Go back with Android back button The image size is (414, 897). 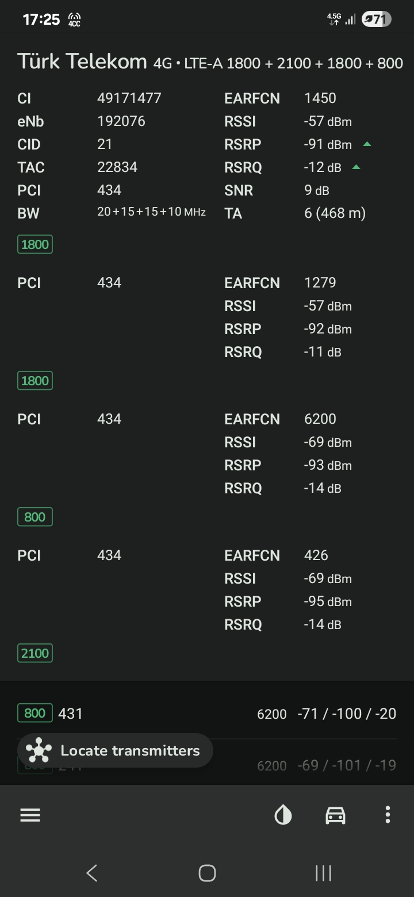[x=91, y=873]
